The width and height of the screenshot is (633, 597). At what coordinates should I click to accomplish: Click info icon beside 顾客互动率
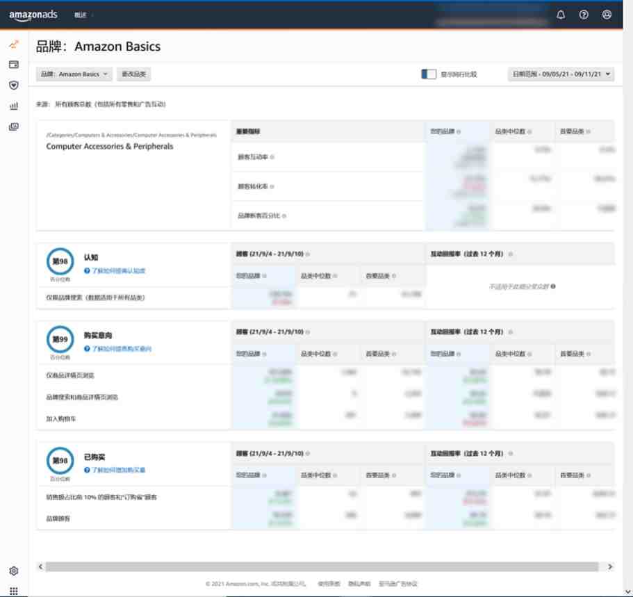coord(272,157)
